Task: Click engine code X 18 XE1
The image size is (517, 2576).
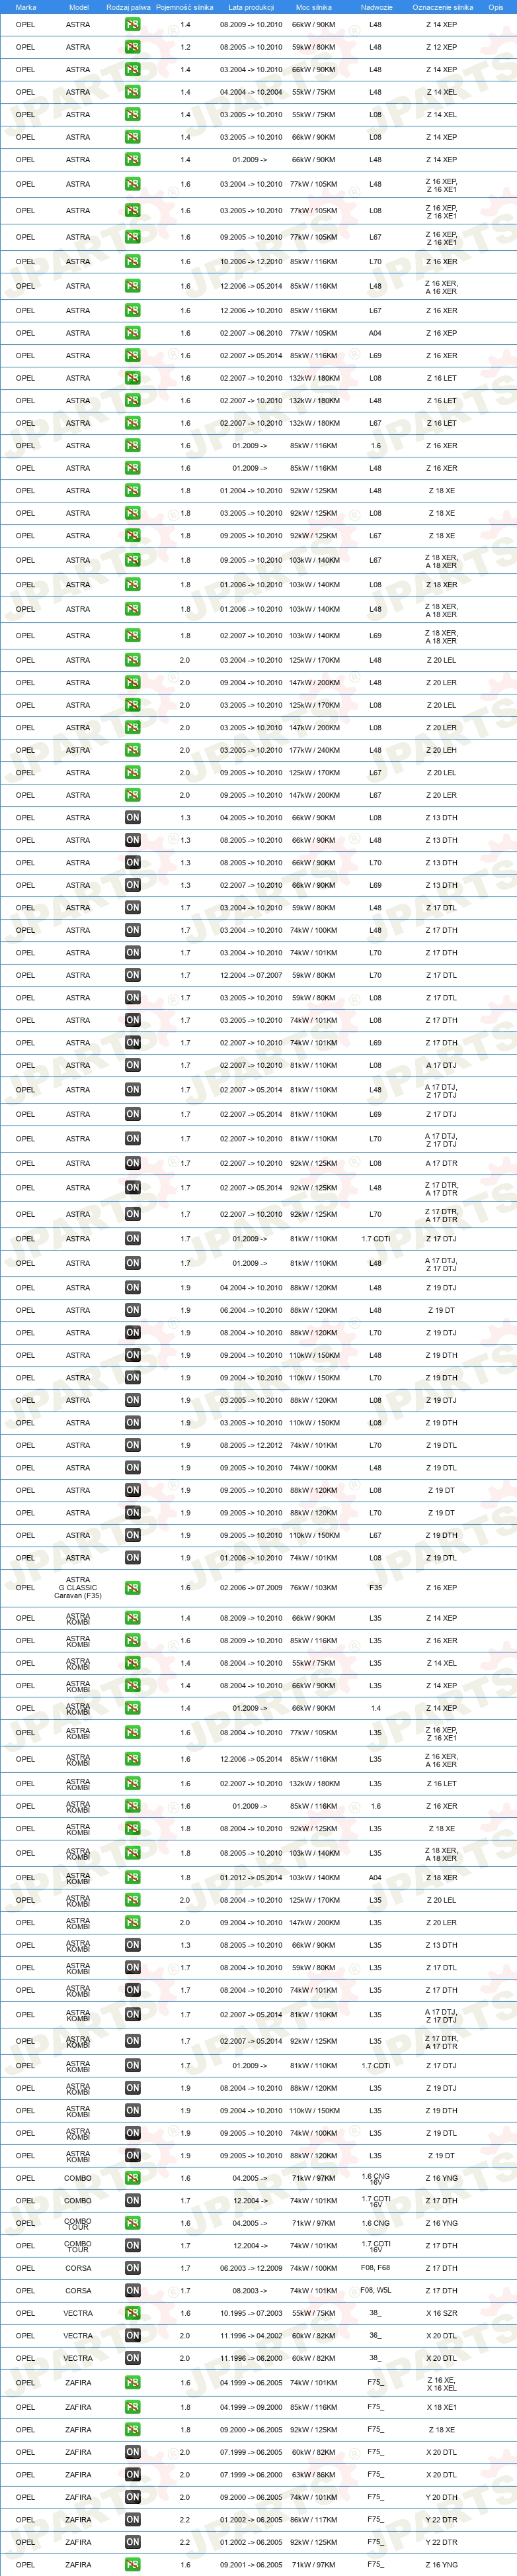Action: pos(441,2407)
